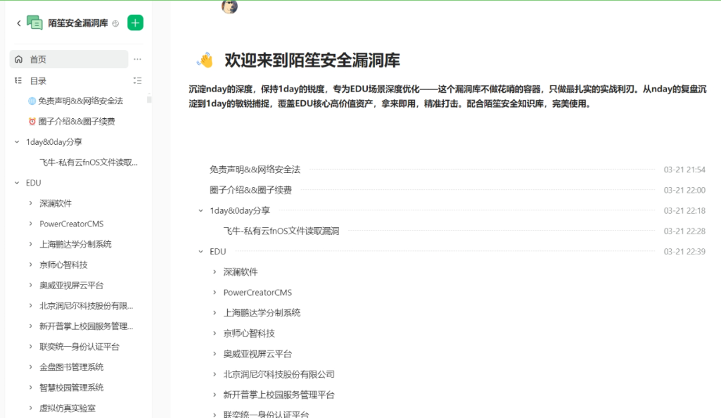
Task: Click the 03-21 22:18 timestamp
Action: 684,210
